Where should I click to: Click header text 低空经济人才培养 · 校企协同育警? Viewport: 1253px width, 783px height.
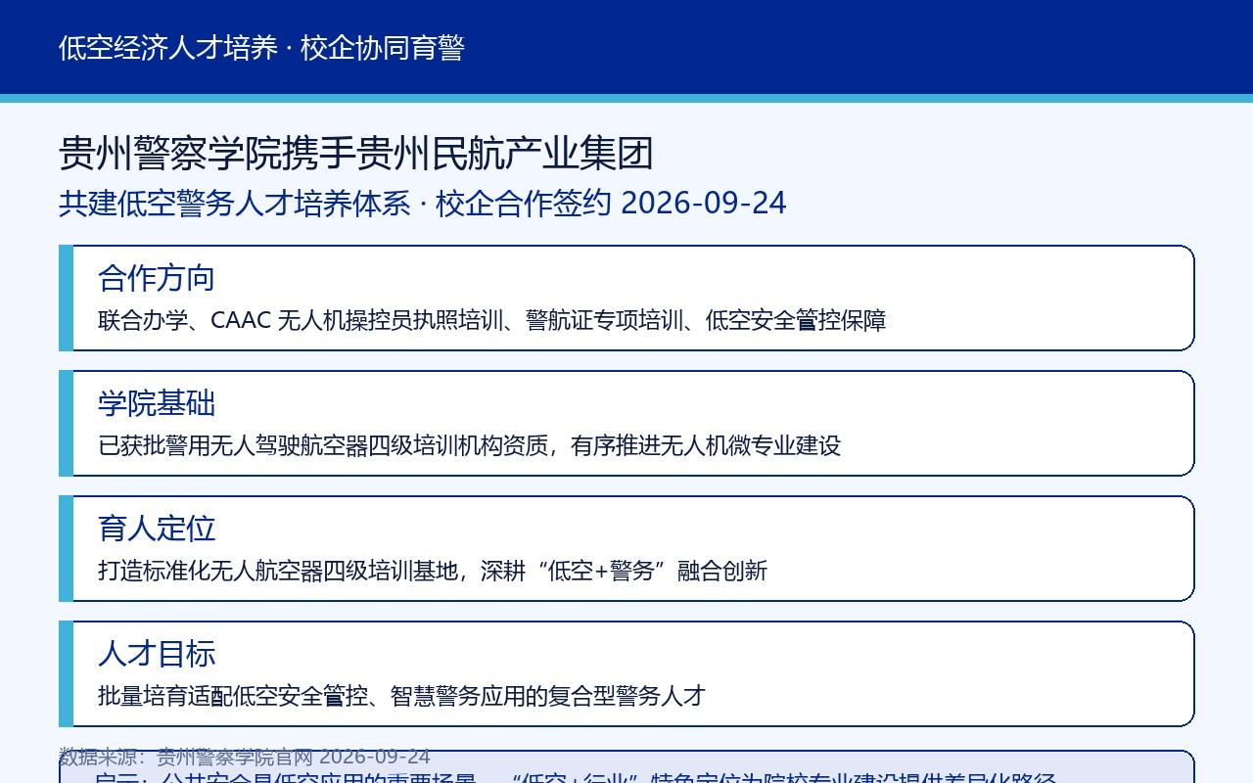point(261,48)
